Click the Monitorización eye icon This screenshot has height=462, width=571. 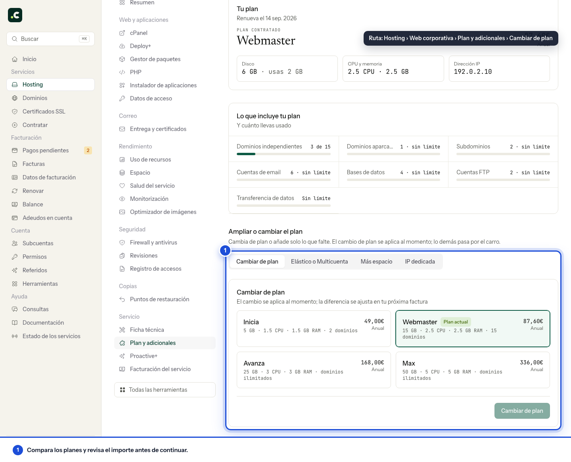point(122,199)
